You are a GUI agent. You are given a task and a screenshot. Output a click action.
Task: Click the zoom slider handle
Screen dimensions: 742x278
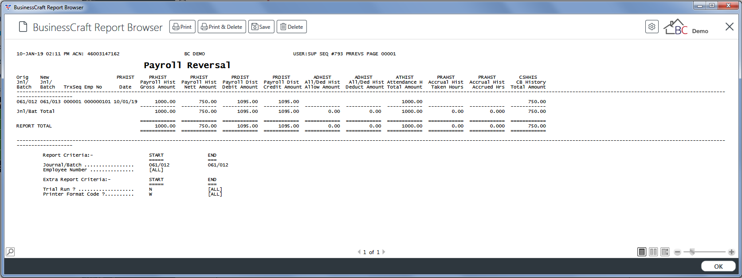[692, 252]
